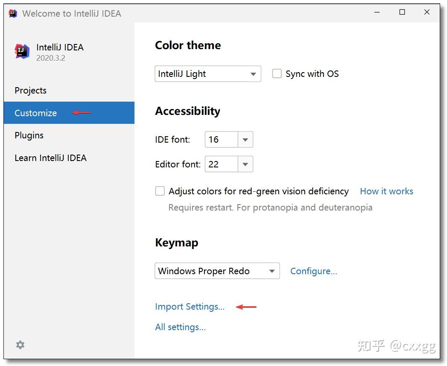Switch to the Projects section
This screenshot has height=366, width=447.
pos(30,90)
